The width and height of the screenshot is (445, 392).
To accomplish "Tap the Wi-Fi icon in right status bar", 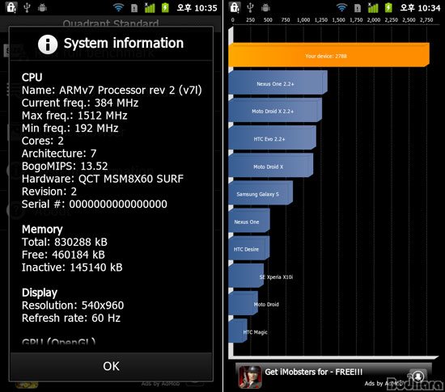I will [341, 7].
